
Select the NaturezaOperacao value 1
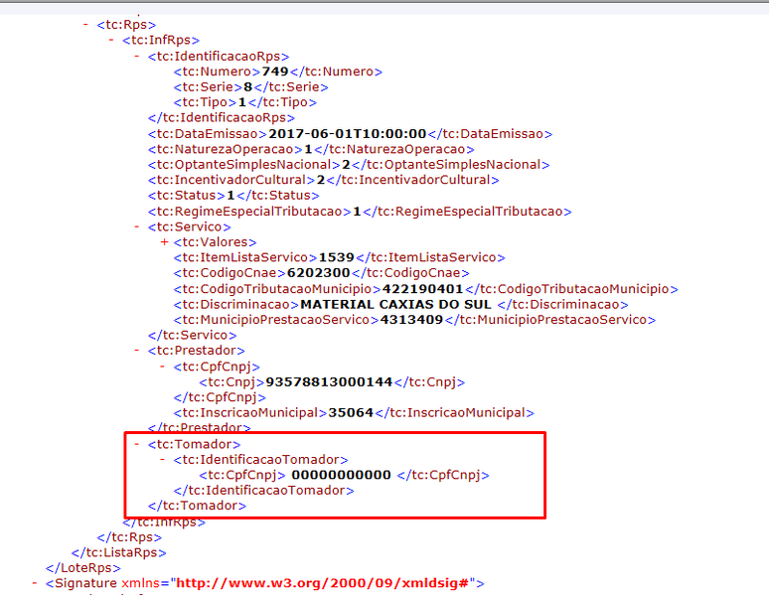coord(308,149)
